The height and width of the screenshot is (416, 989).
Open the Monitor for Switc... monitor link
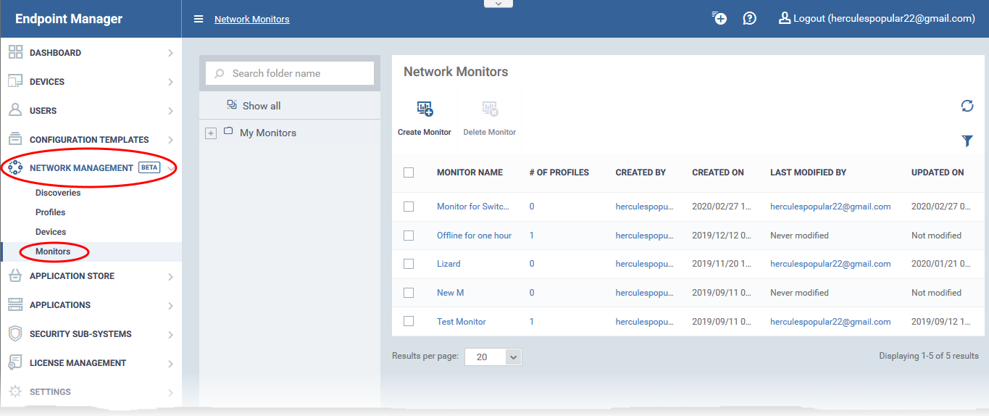(473, 207)
